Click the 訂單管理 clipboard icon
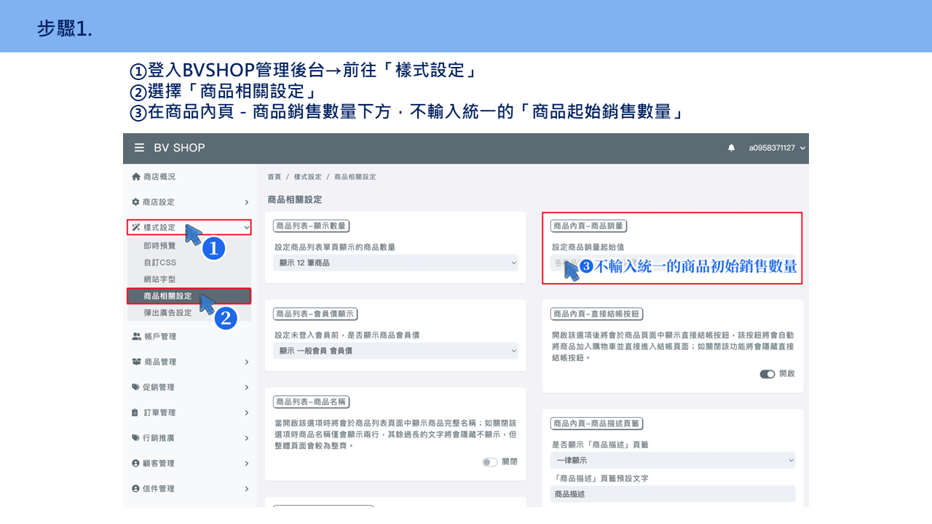This screenshot has height=524, width=932. click(135, 413)
